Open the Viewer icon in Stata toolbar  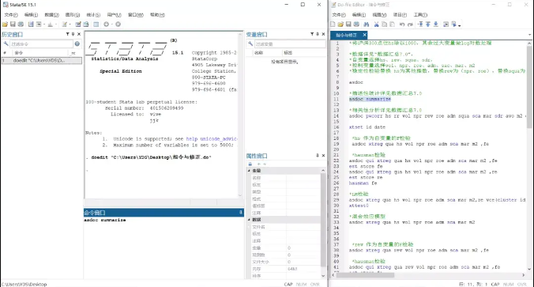tap(39, 25)
